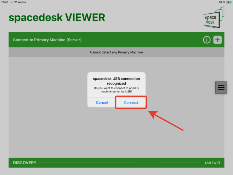The height and width of the screenshot is (175, 233).
Task: Select the LAN / WiFi label
Action: 212,163
